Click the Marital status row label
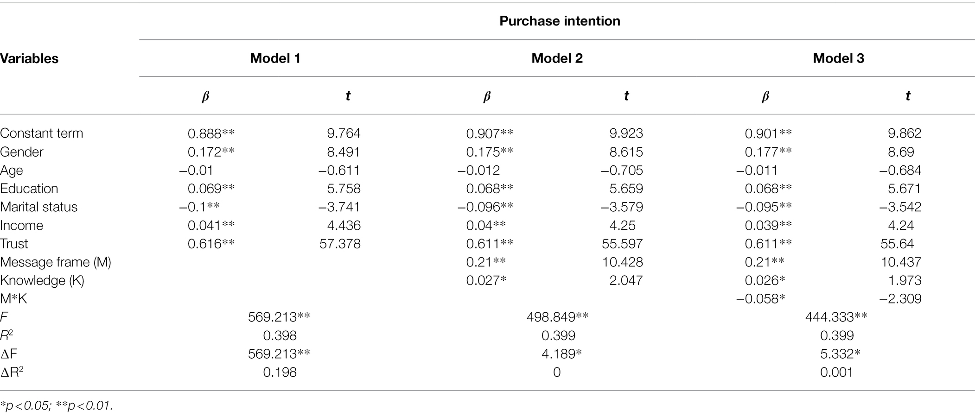Image resolution: width=975 pixels, height=417 pixels. (x=39, y=207)
